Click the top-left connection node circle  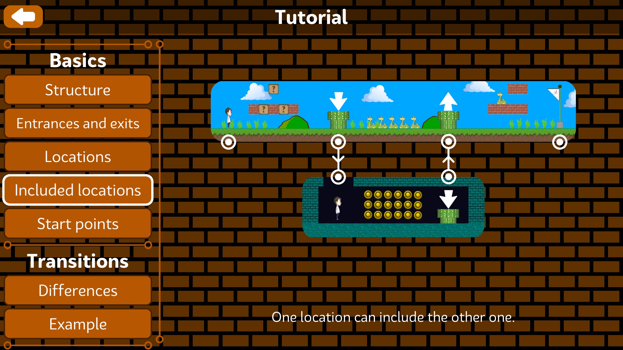229,141
